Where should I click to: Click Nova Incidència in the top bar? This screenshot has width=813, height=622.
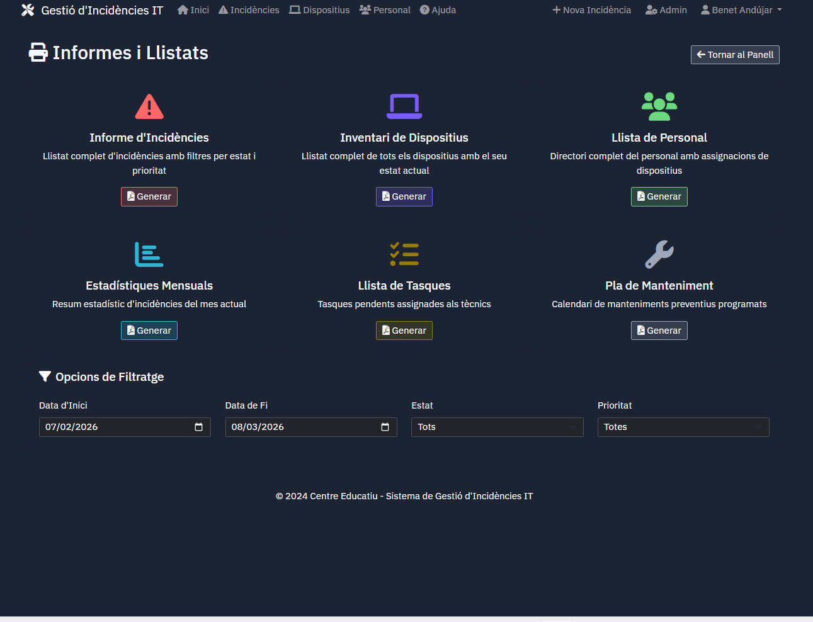[591, 10]
